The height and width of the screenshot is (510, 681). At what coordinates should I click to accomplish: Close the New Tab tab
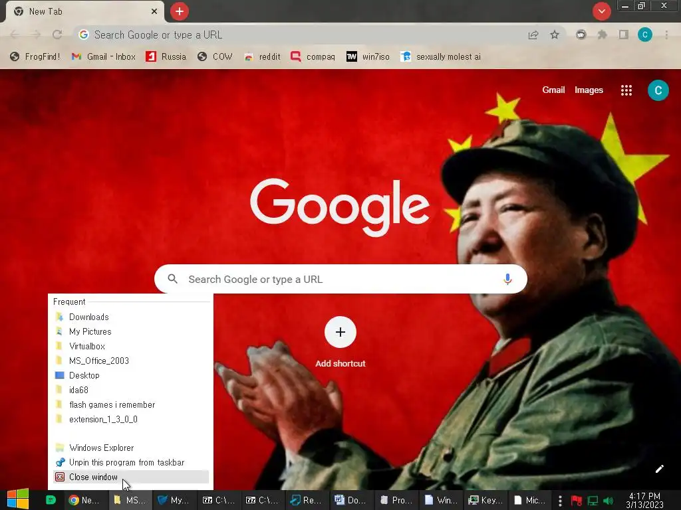(154, 12)
